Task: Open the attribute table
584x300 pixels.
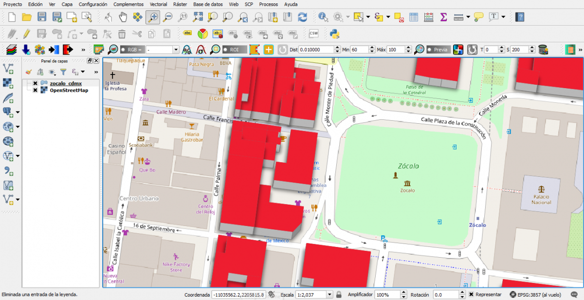Action: pos(414,17)
